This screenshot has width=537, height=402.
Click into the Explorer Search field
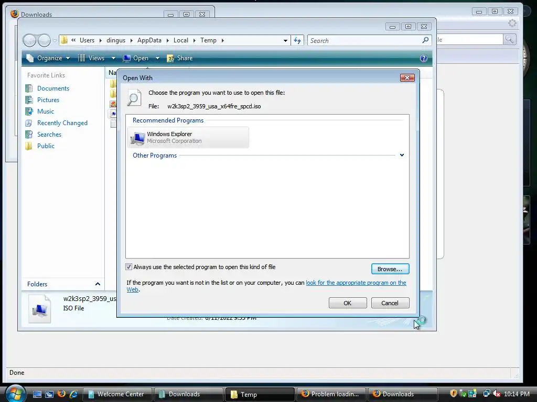click(364, 41)
